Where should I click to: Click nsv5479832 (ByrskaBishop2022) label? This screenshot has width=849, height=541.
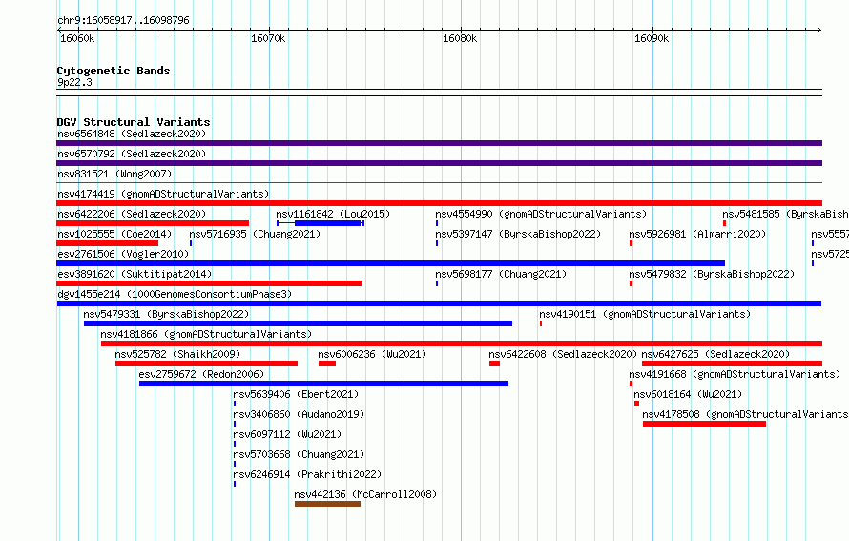coord(712,274)
